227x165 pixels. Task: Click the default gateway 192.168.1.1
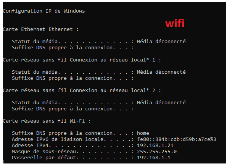pyautogui.click(x=154, y=158)
